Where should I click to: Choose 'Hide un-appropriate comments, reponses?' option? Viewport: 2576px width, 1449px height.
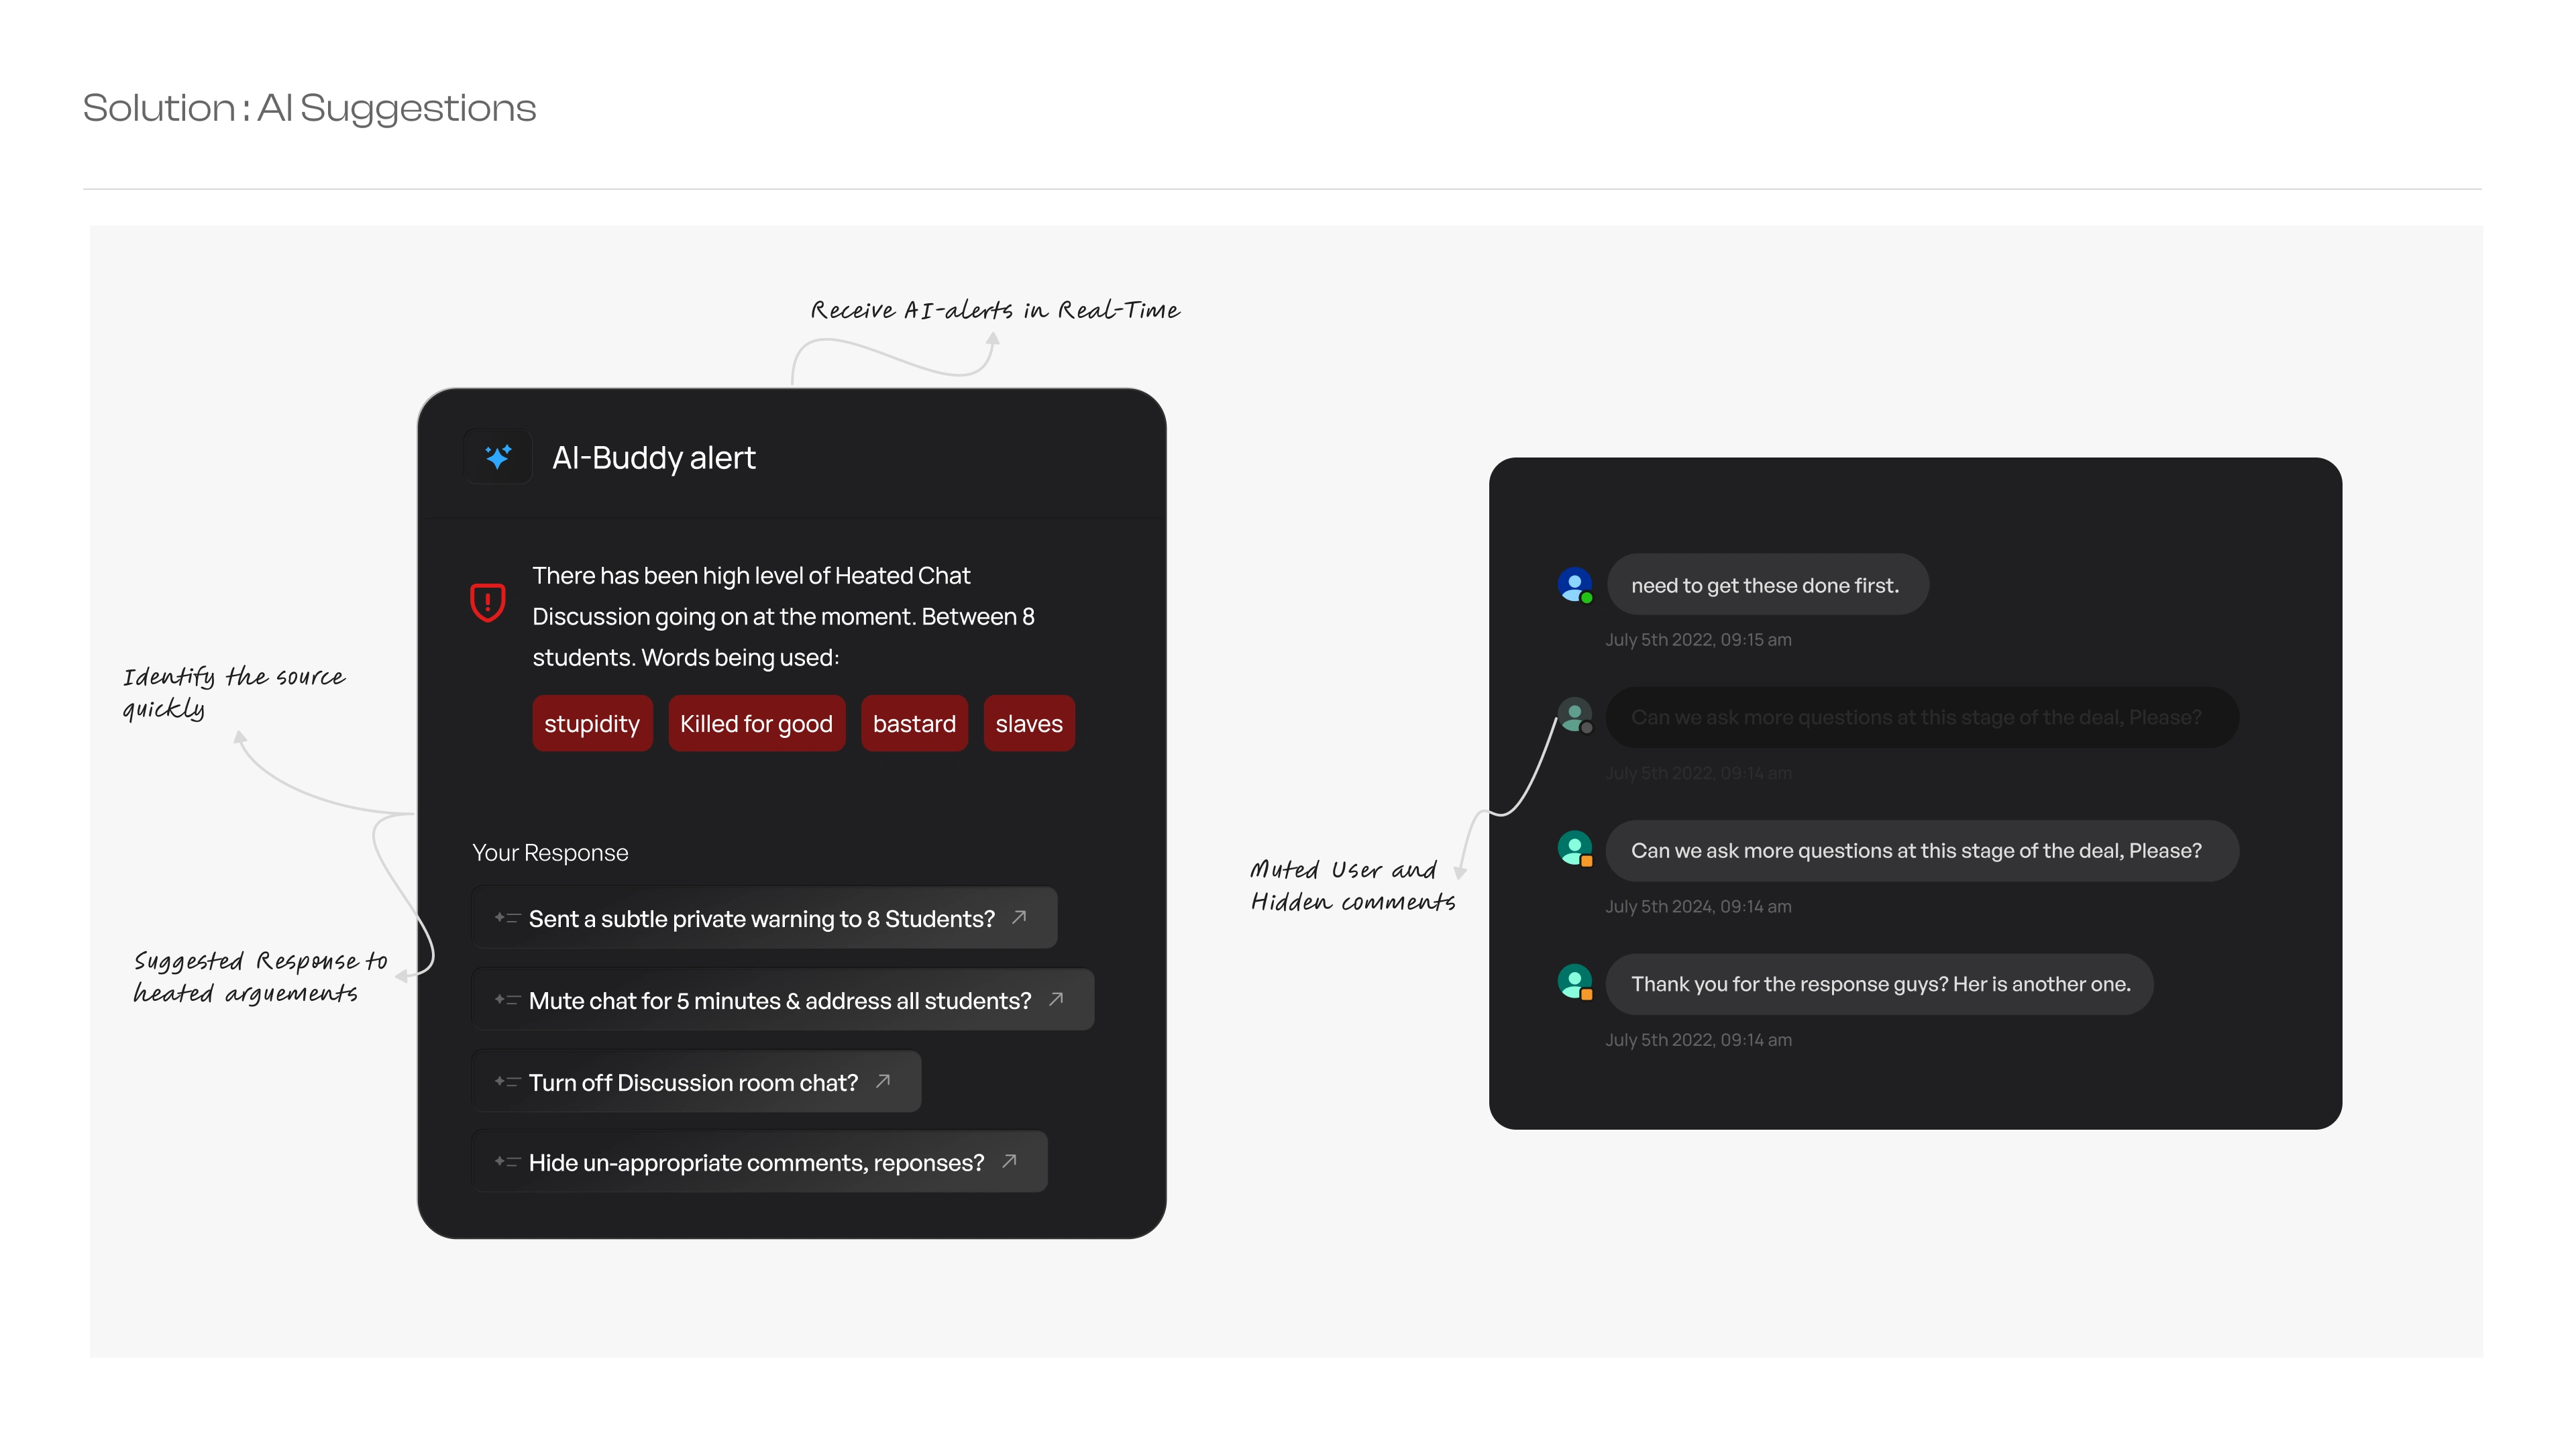(759, 1162)
